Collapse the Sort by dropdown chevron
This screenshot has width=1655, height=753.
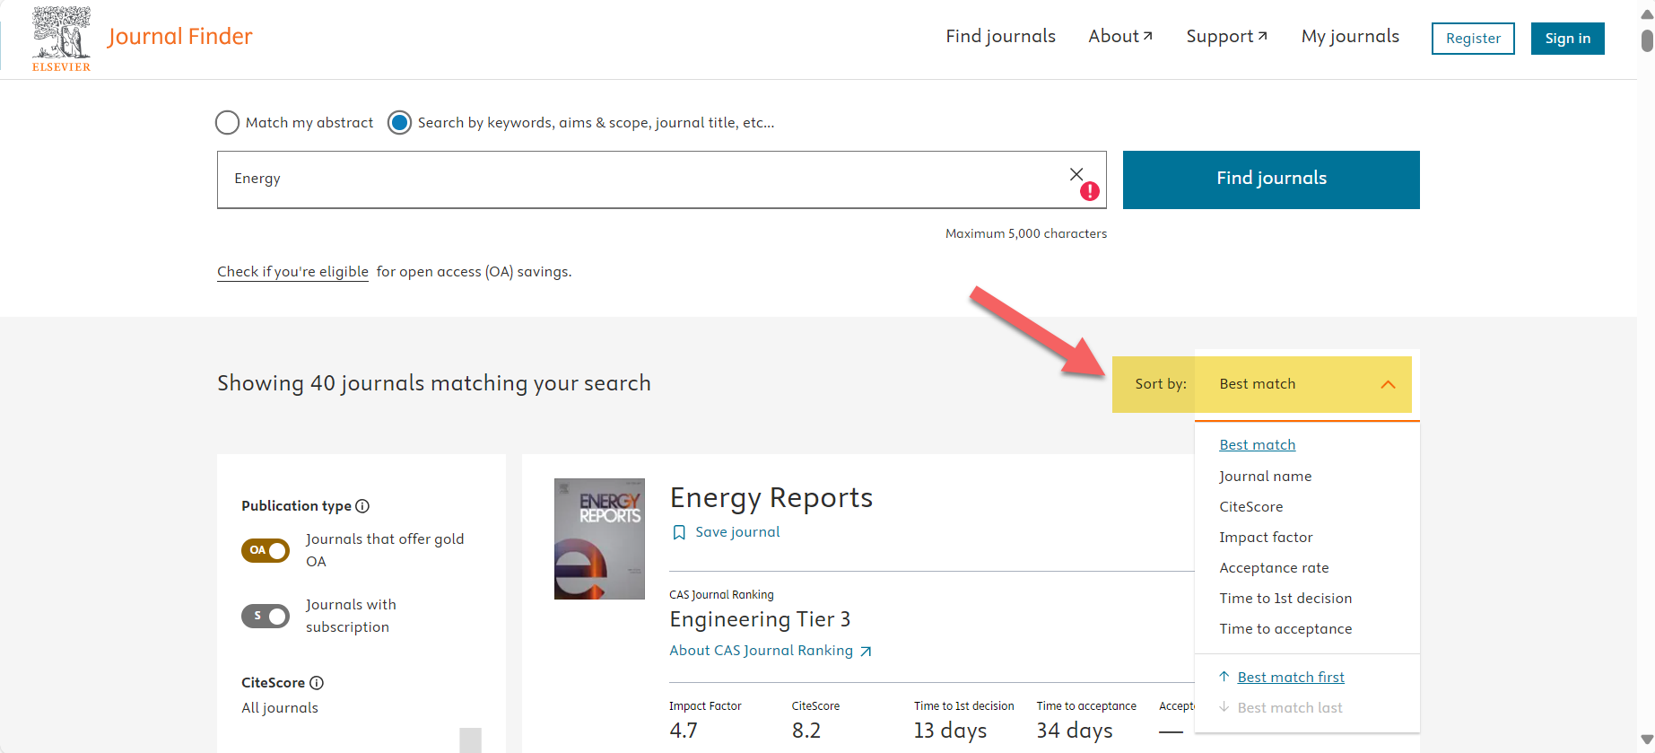coord(1388,384)
